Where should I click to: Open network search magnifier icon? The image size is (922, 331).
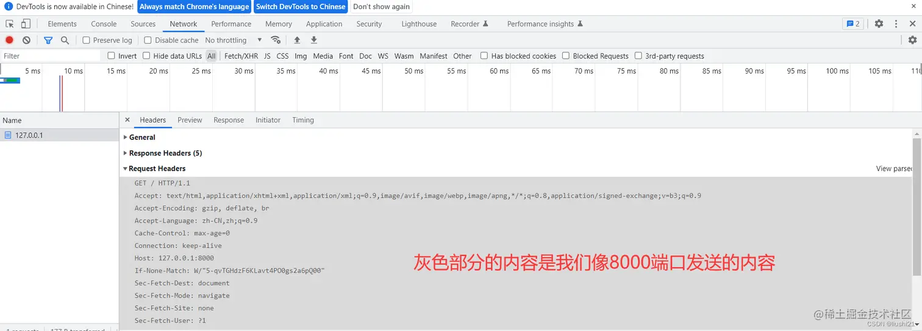65,40
